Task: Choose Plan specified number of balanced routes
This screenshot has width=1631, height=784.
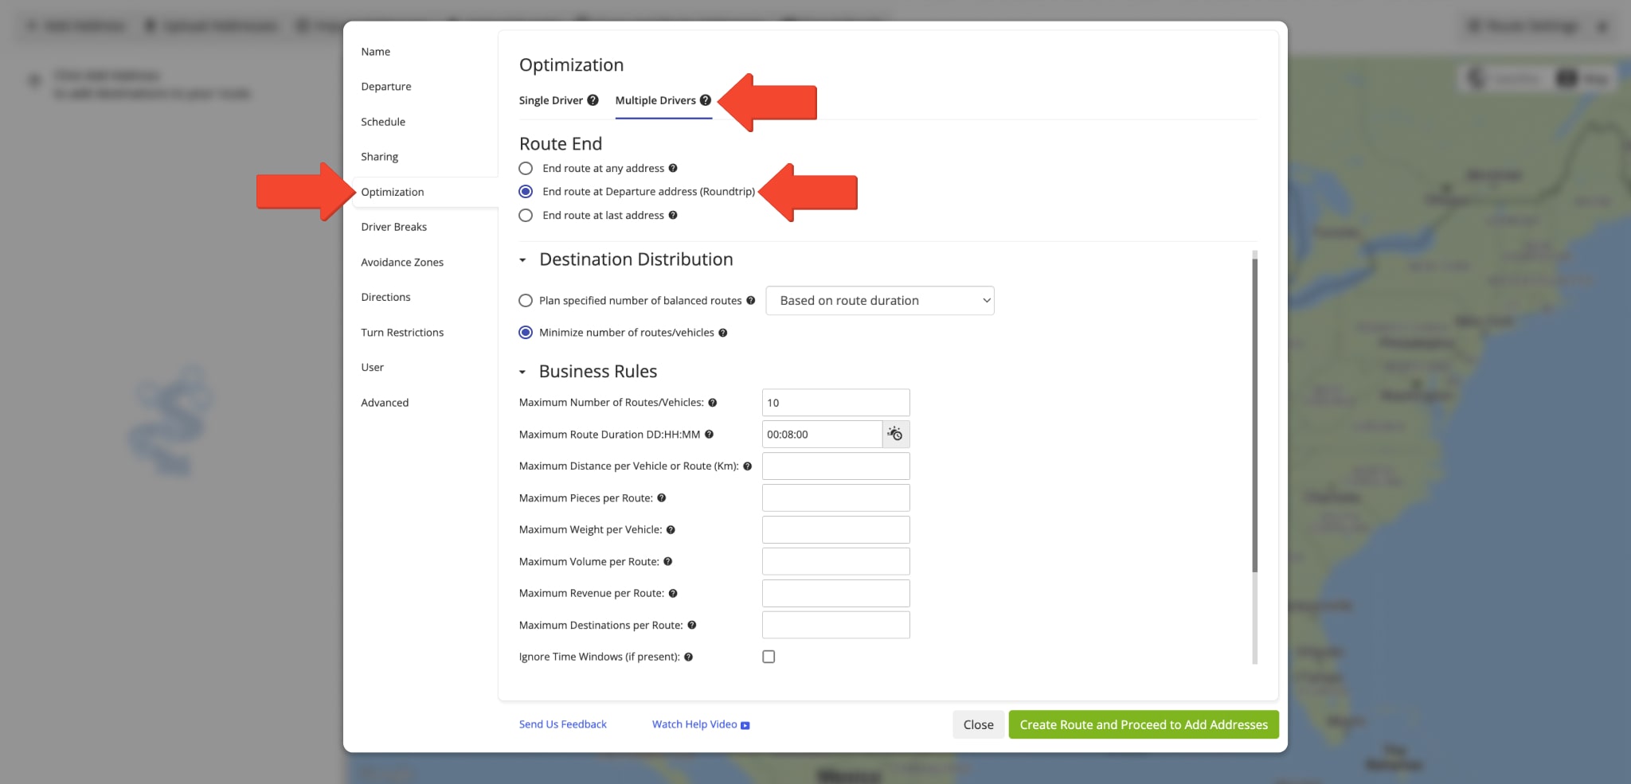Action: (526, 300)
